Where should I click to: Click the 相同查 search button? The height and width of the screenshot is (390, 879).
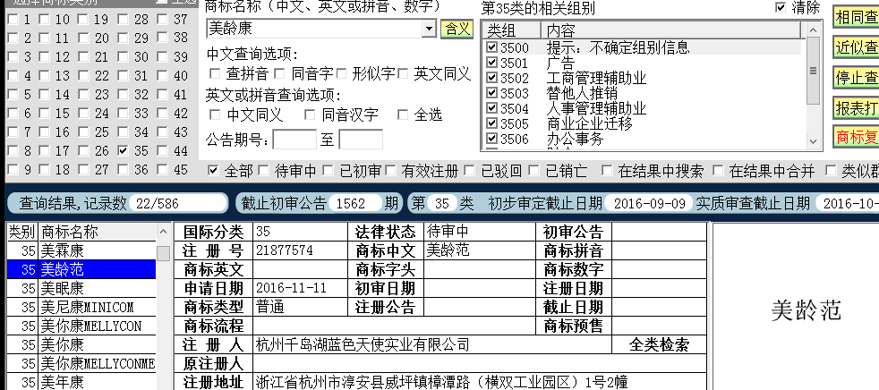[856, 17]
